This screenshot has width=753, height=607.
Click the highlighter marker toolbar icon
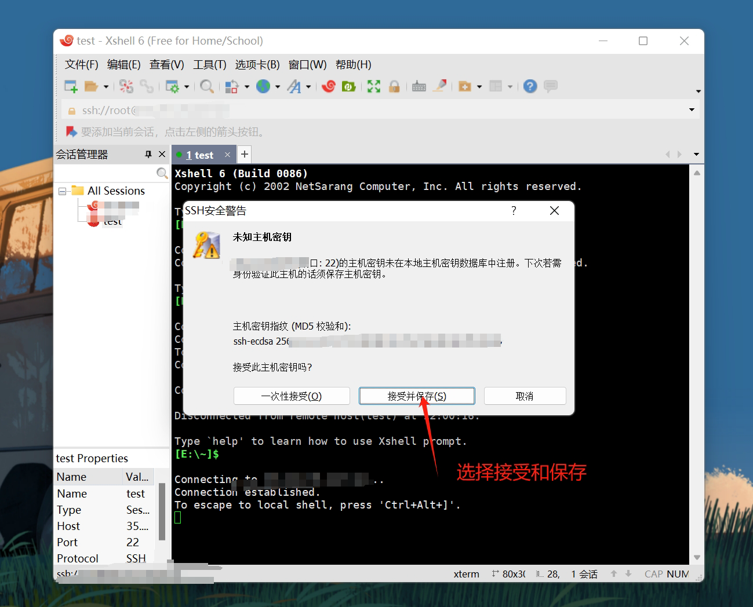click(x=440, y=86)
